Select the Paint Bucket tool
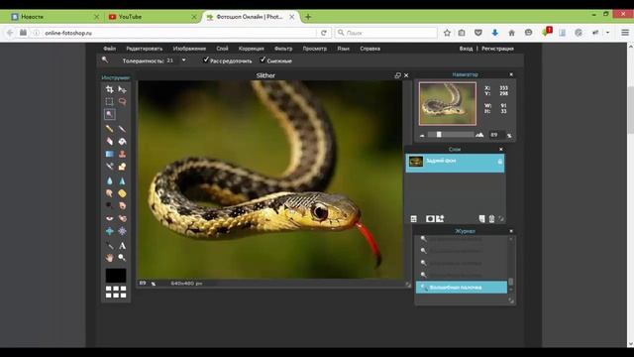 [x=122, y=141]
